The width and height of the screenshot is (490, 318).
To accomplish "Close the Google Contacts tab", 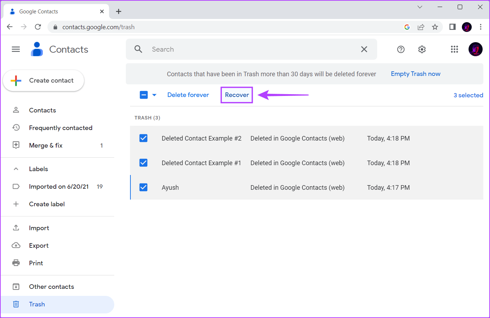I will 102,12.
